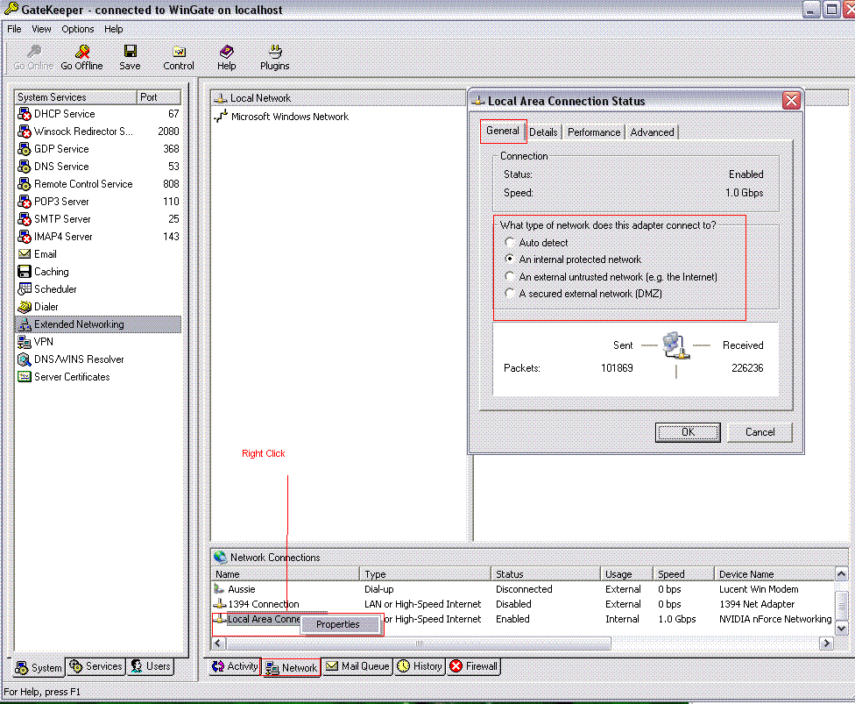Screen dimensions: 855x704
Task: Click the Microsoft Windows Network icon
Action: click(x=221, y=117)
